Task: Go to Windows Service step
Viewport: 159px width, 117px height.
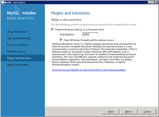Action: coord(16,52)
